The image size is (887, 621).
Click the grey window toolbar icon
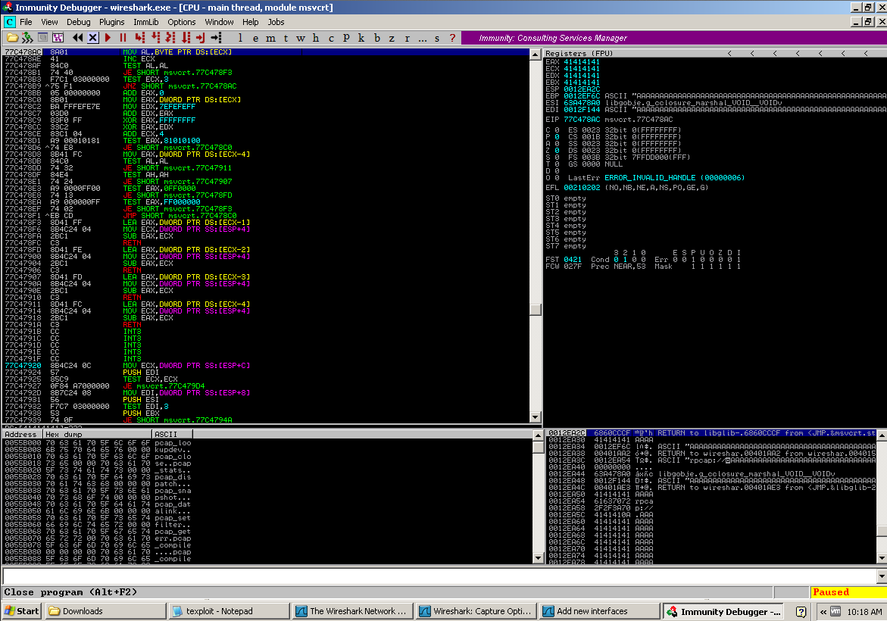click(x=42, y=38)
